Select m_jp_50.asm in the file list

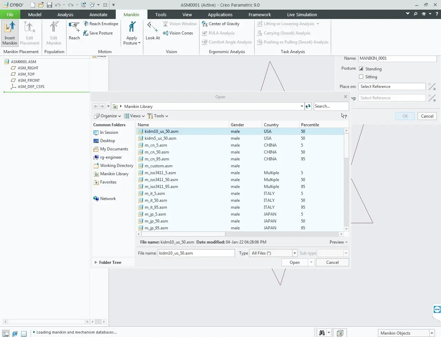tap(156, 221)
